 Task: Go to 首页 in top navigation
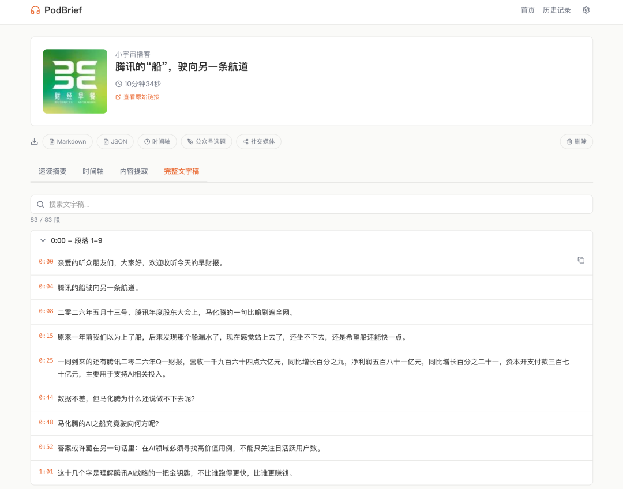[528, 10]
